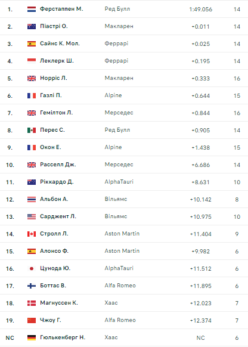Click the Thai flag beside Альбон
The image size is (248, 347).
click(x=32, y=199)
